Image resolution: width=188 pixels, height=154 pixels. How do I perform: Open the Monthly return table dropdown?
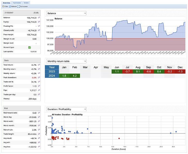(66, 61)
